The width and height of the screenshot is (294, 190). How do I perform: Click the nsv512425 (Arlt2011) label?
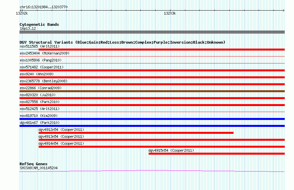pos(40,109)
